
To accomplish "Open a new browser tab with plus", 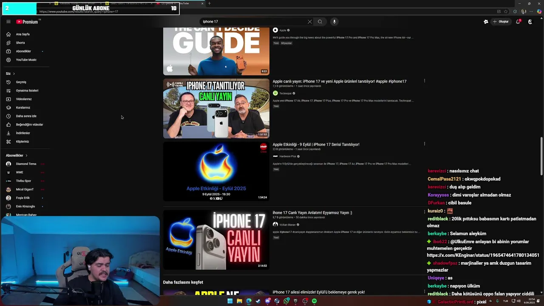I will click(209, 3).
